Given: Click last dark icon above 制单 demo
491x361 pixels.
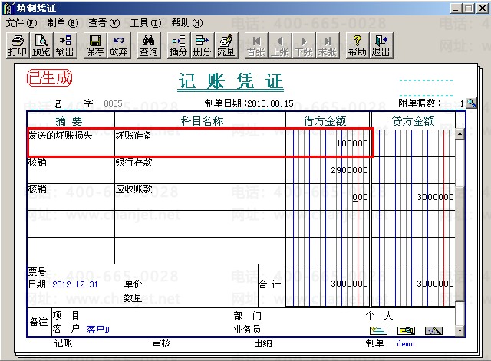Looking at the screenshot, I should click(433, 330).
